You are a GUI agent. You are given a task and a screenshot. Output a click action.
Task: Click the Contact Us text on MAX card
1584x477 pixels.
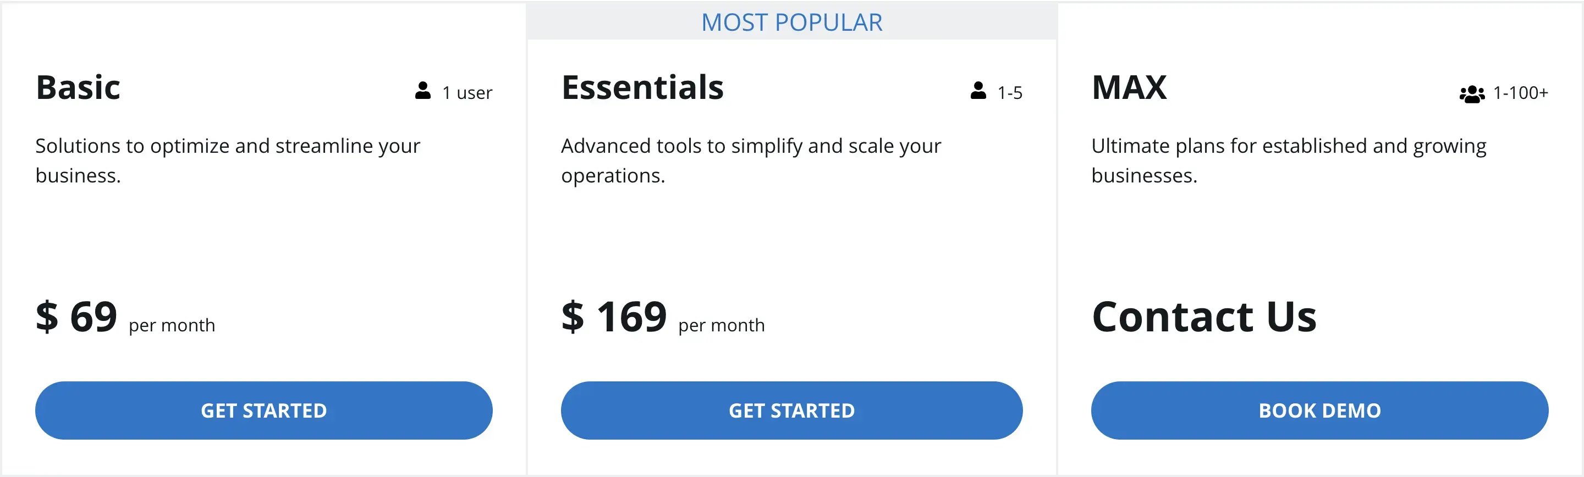pos(1204,317)
